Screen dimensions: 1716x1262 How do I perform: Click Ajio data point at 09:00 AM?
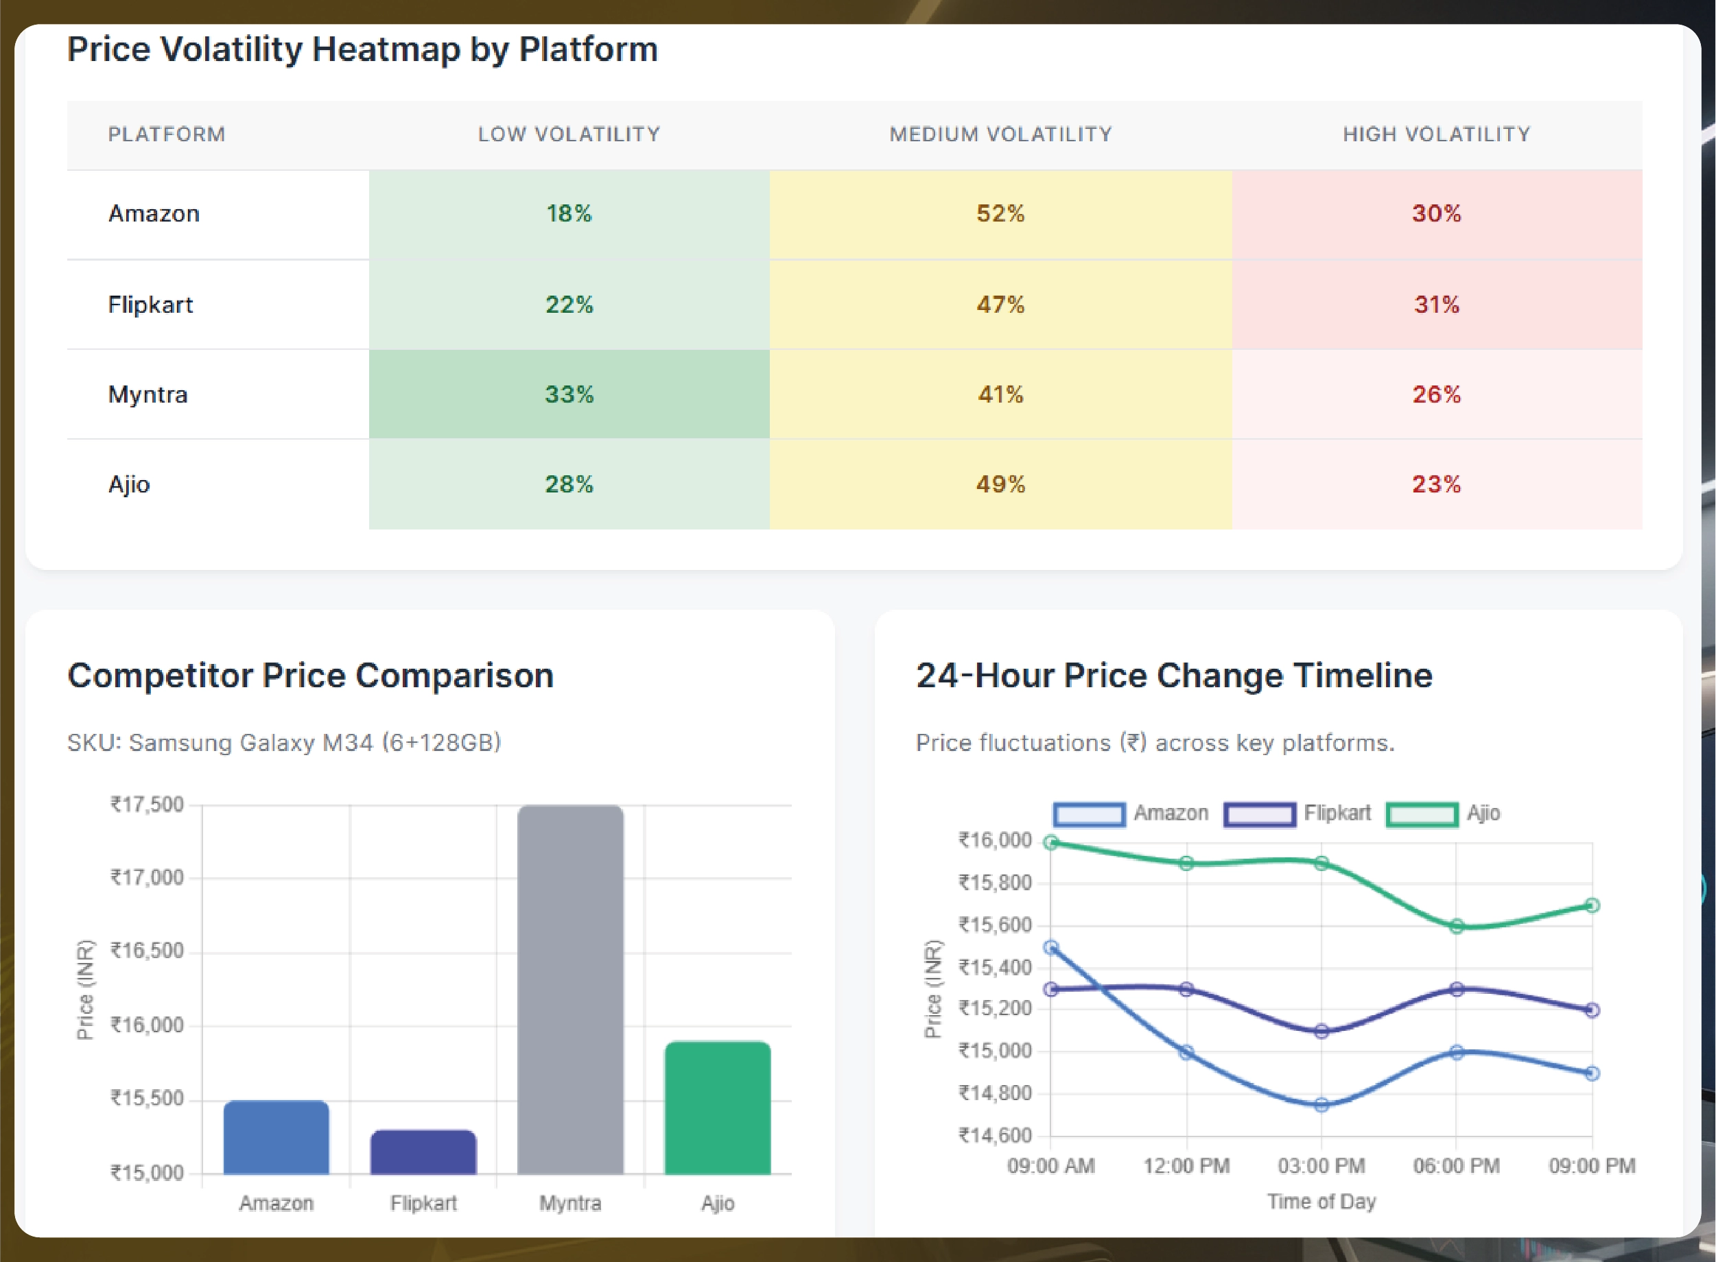point(1050,843)
